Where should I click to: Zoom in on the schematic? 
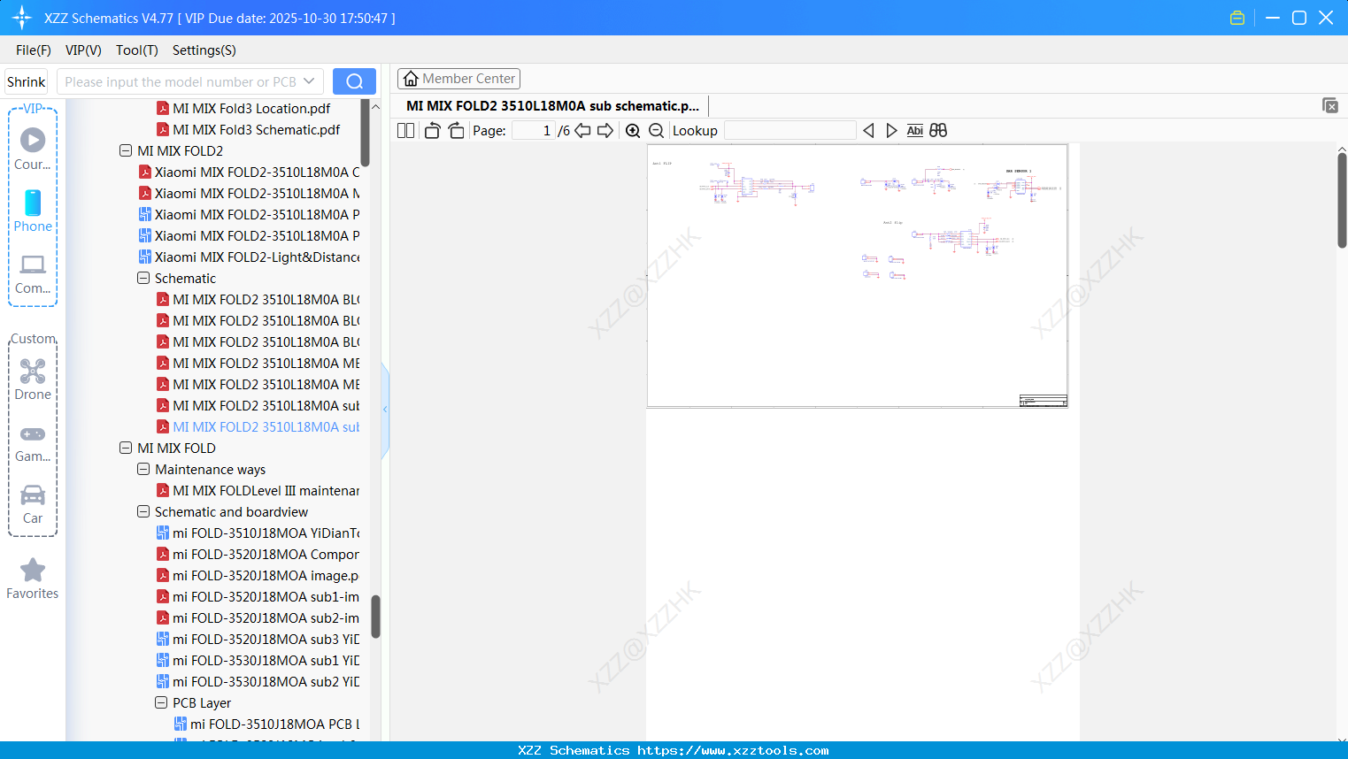coord(633,131)
